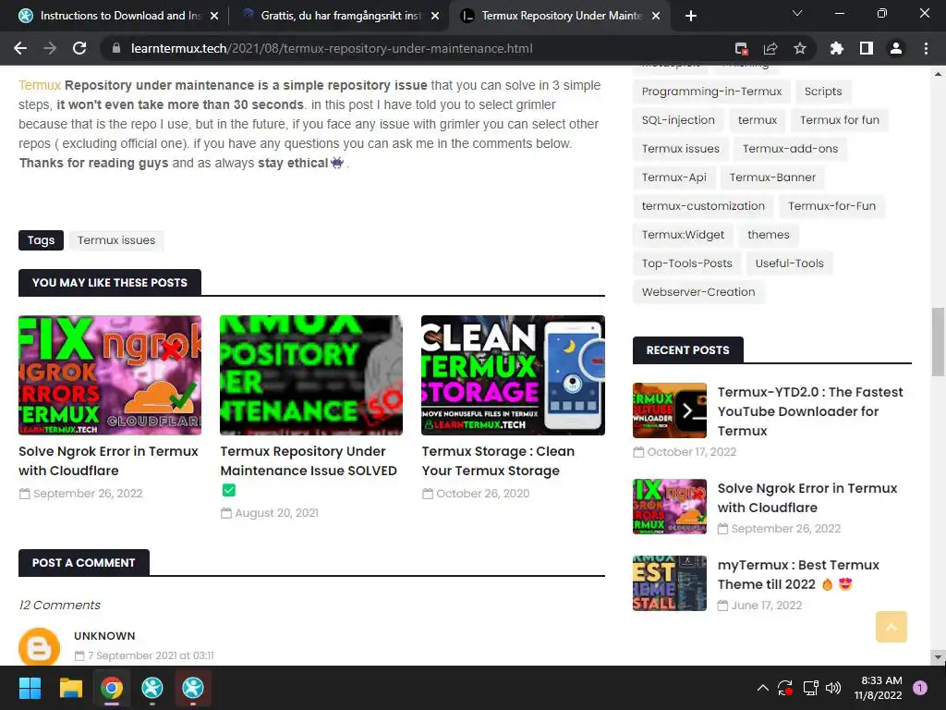The height and width of the screenshot is (710, 946).
Task: Open the volume control in the tray
Action: [833, 688]
